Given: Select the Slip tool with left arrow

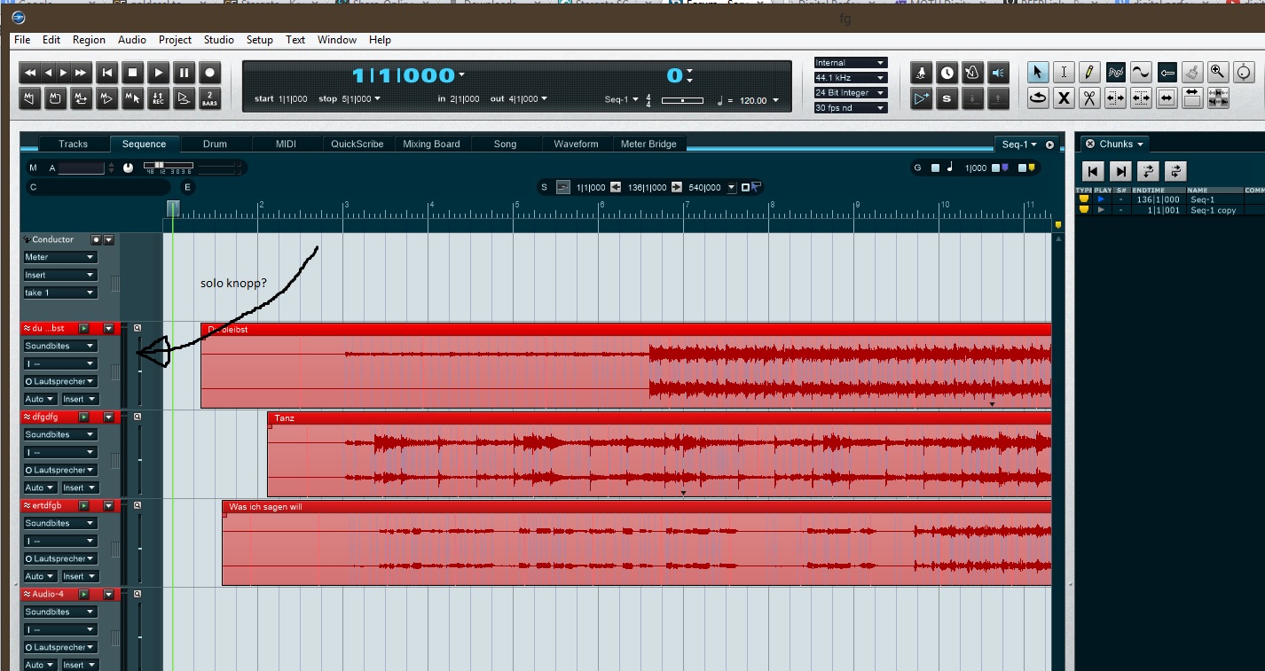Looking at the screenshot, I should pyautogui.click(x=1167, y=73).
